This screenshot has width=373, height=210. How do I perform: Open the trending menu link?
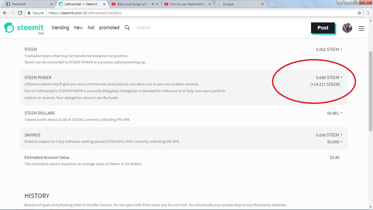click(x=60, y=28)
